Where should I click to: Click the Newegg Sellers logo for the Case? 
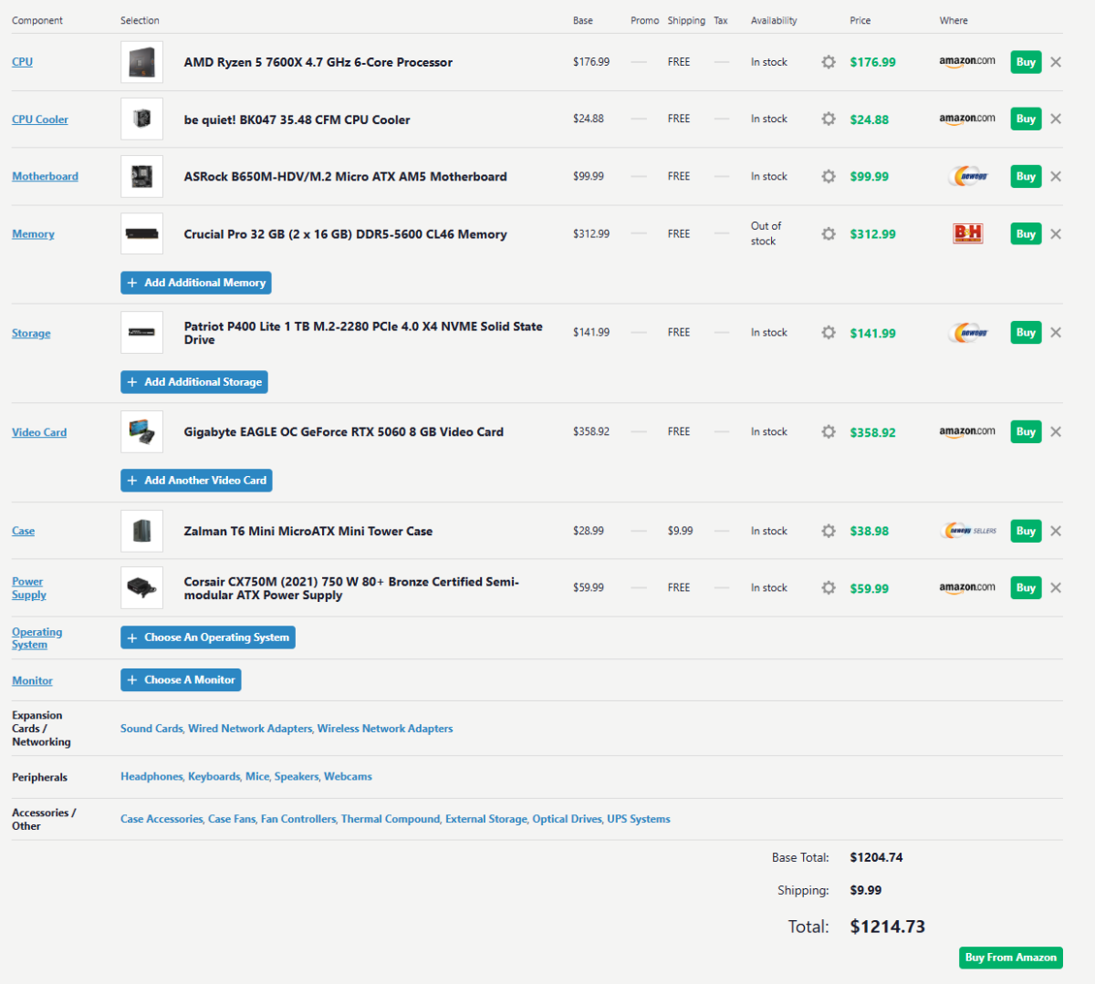point(966,530)
